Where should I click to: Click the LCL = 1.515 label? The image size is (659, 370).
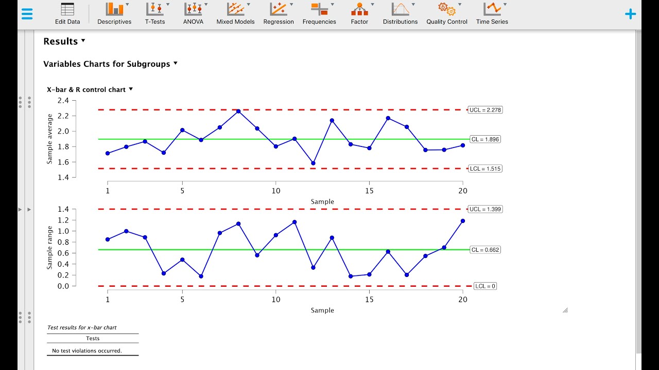tap(485, 169)
